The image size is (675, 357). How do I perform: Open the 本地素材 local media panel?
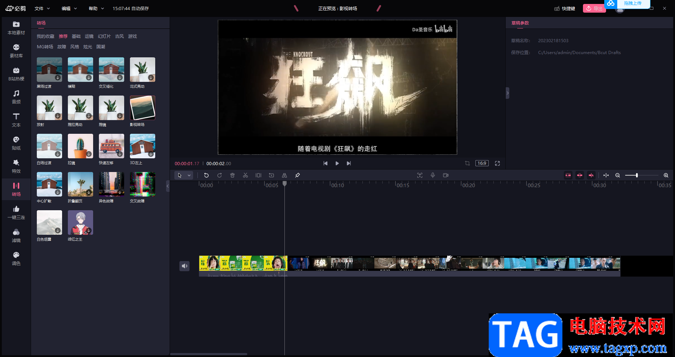click(16, 28)
